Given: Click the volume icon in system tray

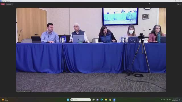Looking at the screenshot, I should click(x=170, y=100).
